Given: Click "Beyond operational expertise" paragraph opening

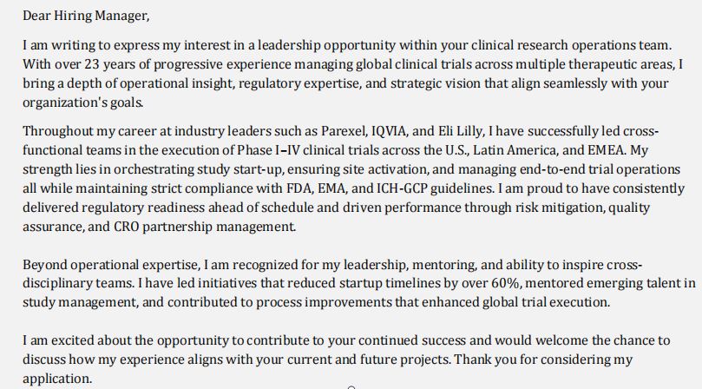Looking at the screenshot, I should tap(110, 265).
